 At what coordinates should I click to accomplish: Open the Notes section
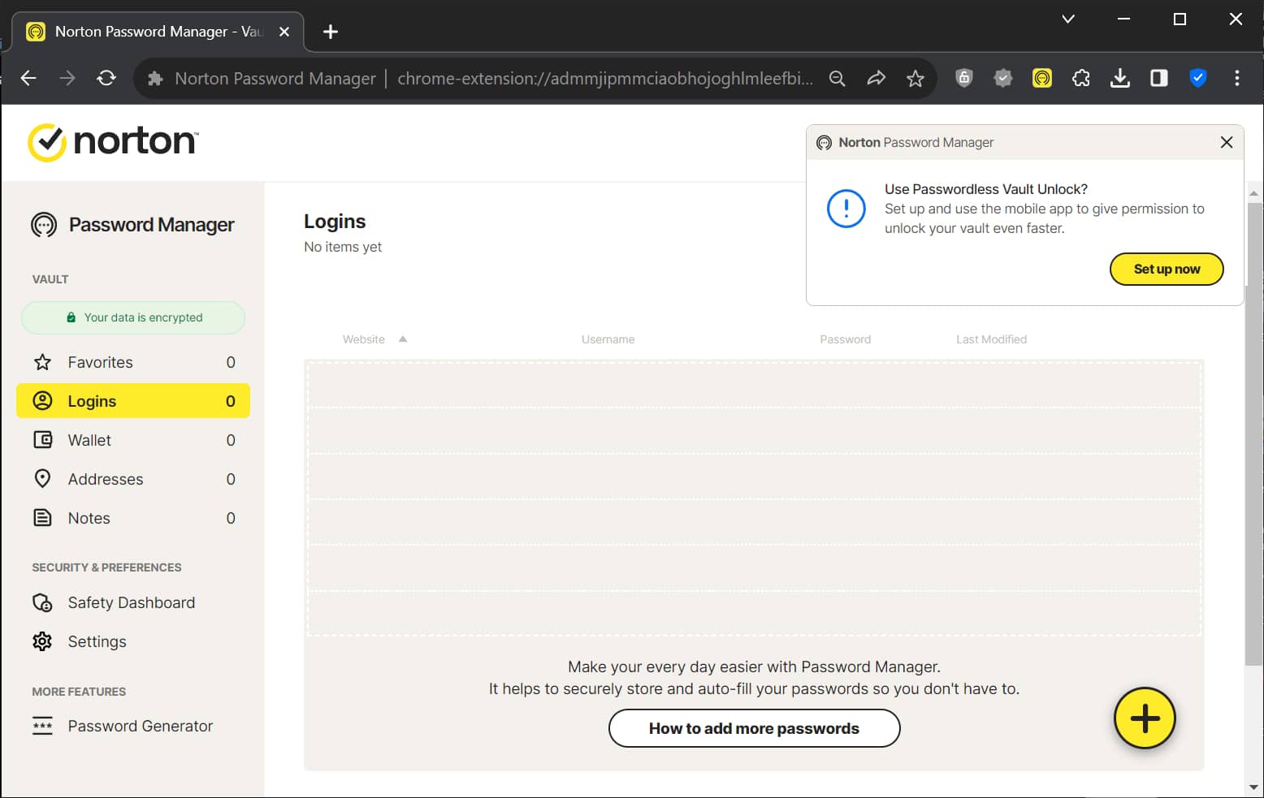click(x=133, y=518)
